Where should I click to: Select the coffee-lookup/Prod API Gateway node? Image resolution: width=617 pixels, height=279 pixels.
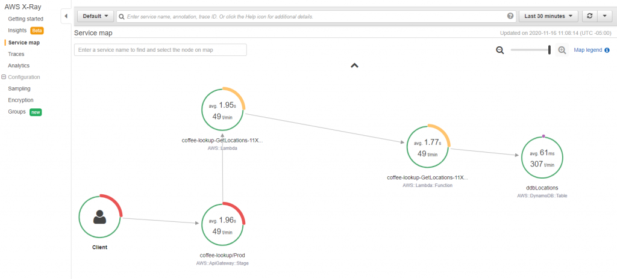click(x=223, y=224)
